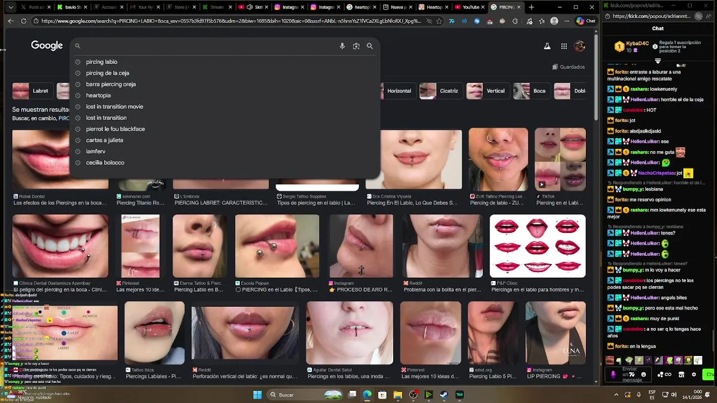Click first emote in Kick quick emote row
717x403 pixels.
click(610, 360)
